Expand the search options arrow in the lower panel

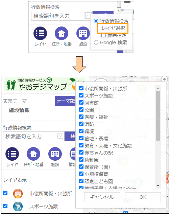(60, 136)
